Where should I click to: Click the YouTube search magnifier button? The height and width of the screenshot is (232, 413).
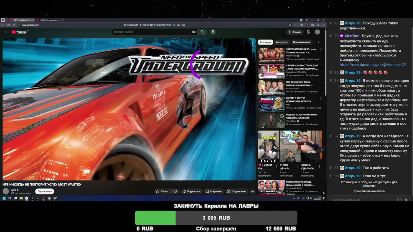202,32
